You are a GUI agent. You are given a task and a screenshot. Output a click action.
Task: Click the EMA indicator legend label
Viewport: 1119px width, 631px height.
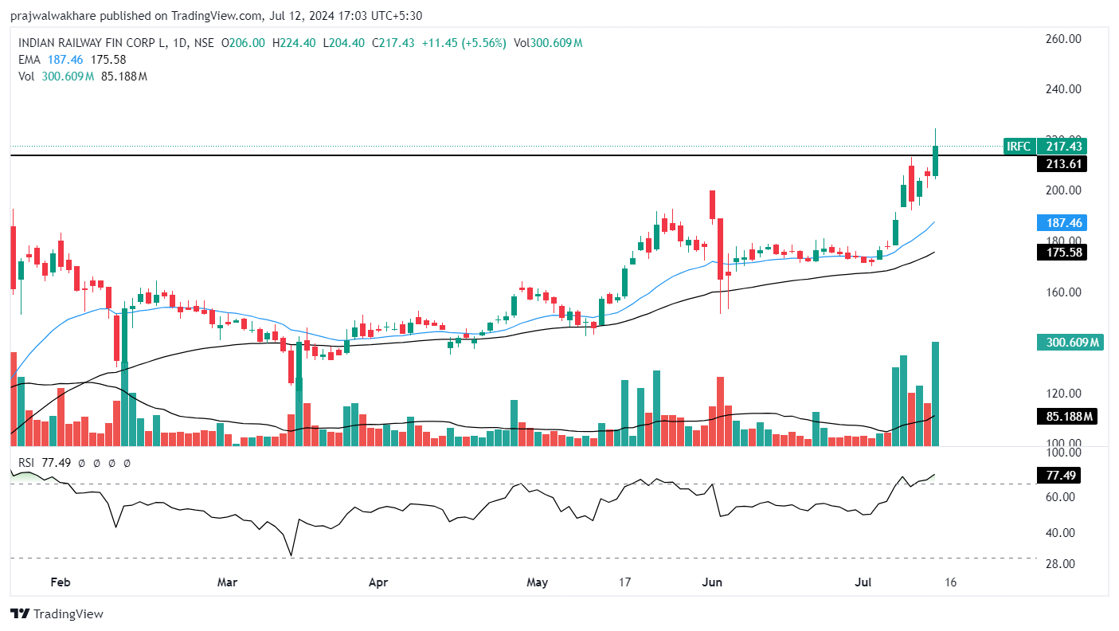point(29,59)
